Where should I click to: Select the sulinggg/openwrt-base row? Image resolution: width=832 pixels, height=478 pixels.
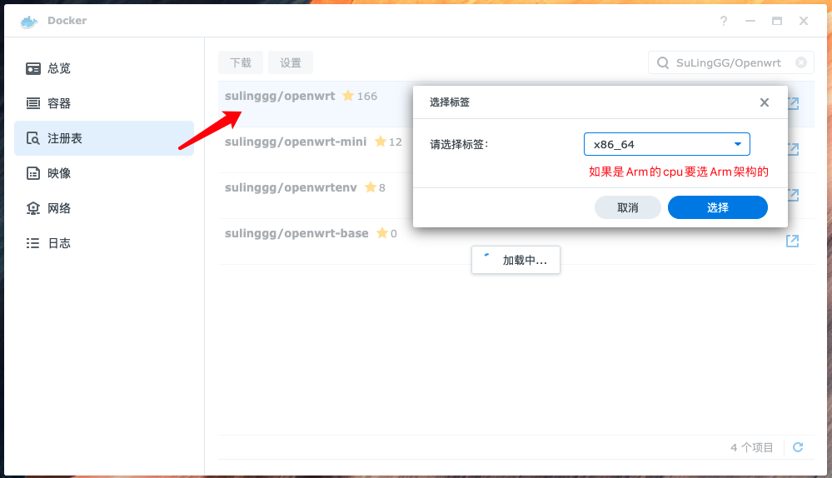[516, 241]
